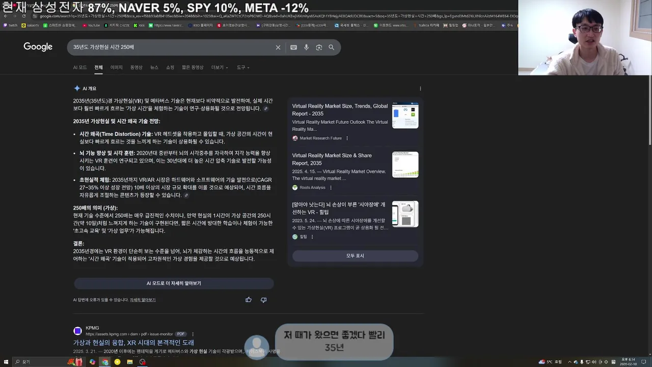Open the YouTube bookmark
This screenshot has height=367, width=652.
[91, 25]
